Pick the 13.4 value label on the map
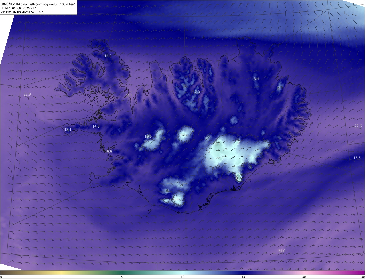365x279 pixels. click(255, 79)
